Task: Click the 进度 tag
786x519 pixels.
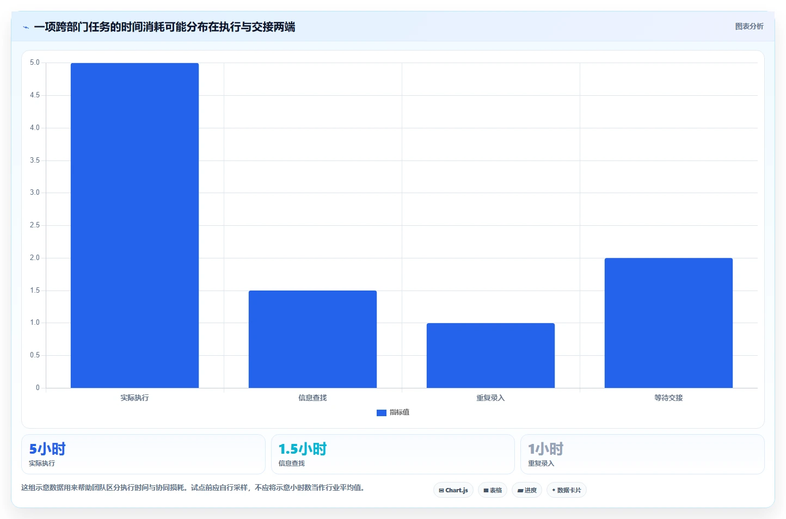Action: click(x=527, y=490)
